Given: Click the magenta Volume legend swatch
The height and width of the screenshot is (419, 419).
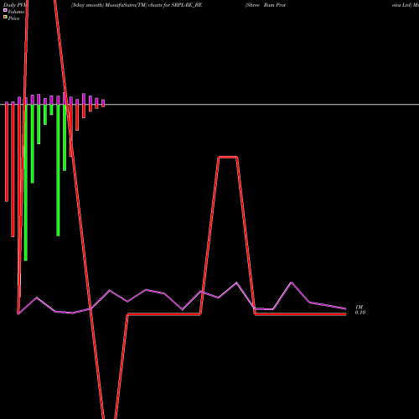Looking at the screenshot, I should pos(5,10).
